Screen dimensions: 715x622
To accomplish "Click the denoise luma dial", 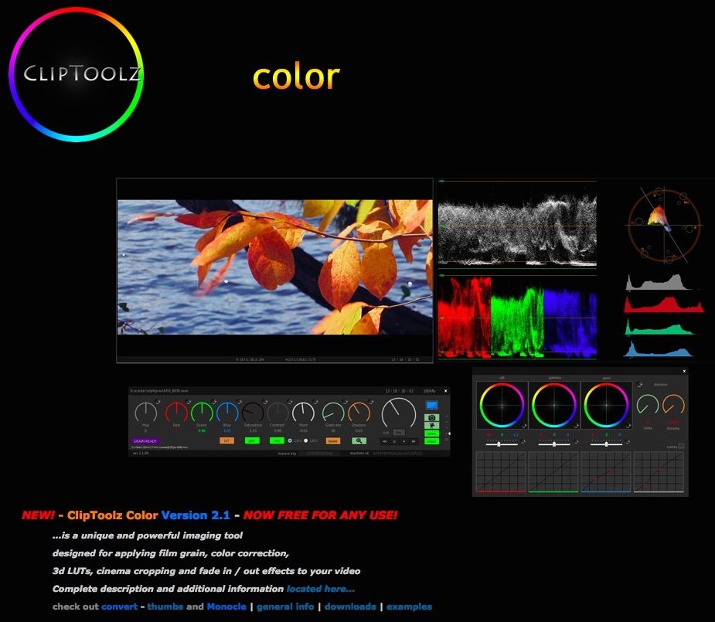I will click(648, 405).
